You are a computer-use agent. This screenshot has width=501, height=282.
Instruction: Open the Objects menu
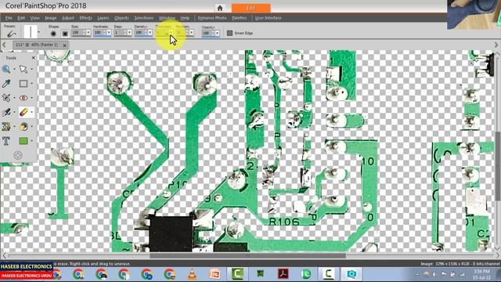point(121,18)
